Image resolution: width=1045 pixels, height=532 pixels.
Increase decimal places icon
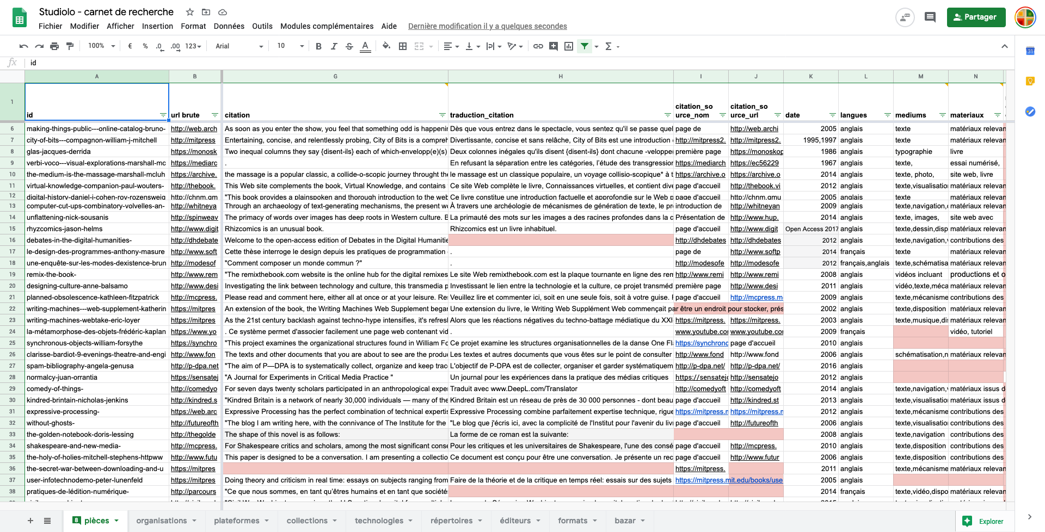click(x=175, y=46)
